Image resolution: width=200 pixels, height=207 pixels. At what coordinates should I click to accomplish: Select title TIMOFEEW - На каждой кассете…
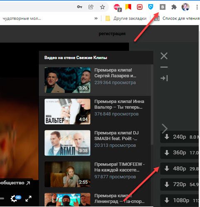[120, 167]
